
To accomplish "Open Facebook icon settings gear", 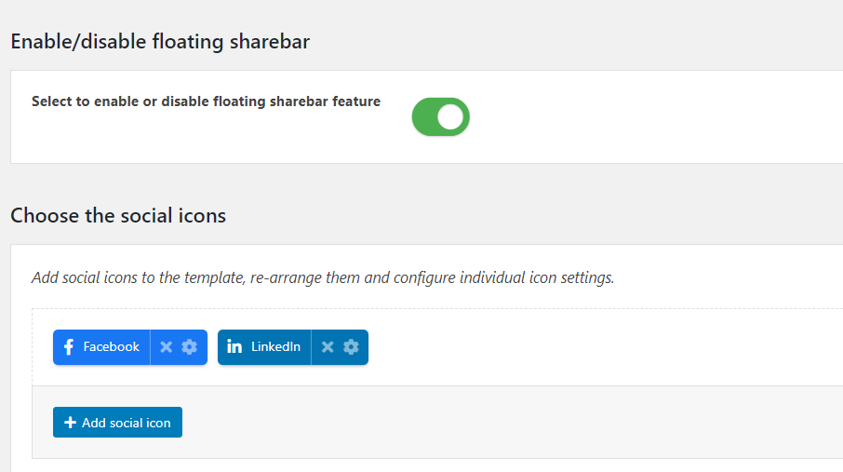I will (x=190, y=347).
